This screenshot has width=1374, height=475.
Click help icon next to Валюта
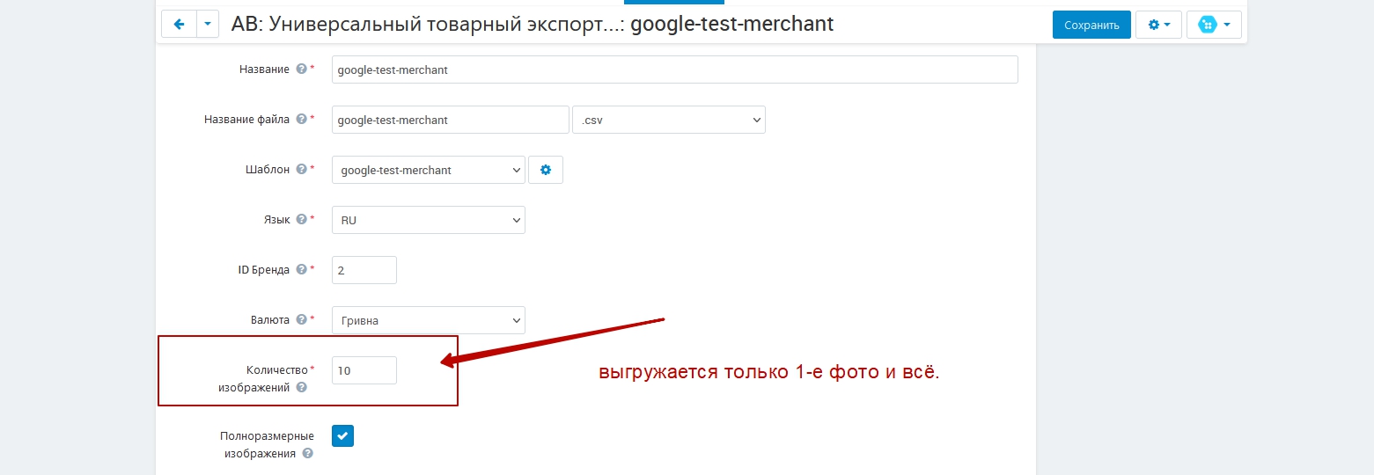click(301, 320)
